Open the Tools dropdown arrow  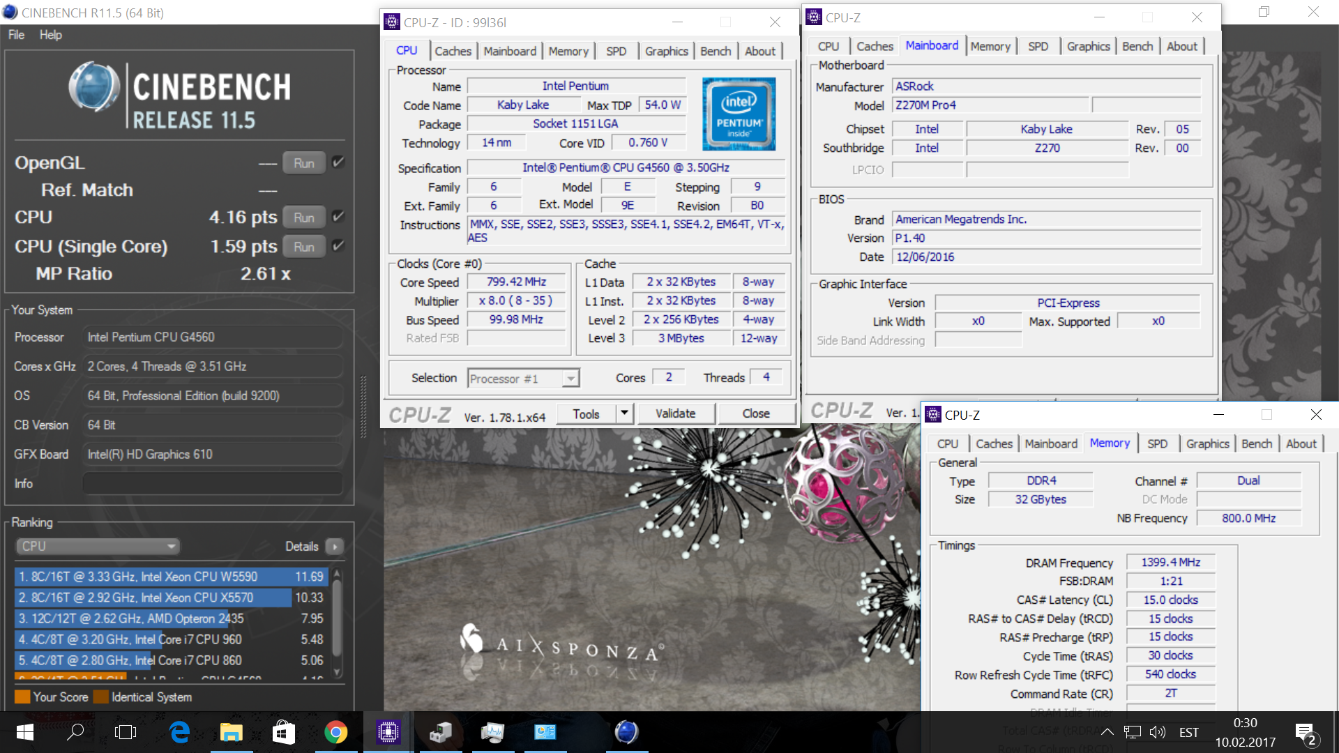click(624, 413)
